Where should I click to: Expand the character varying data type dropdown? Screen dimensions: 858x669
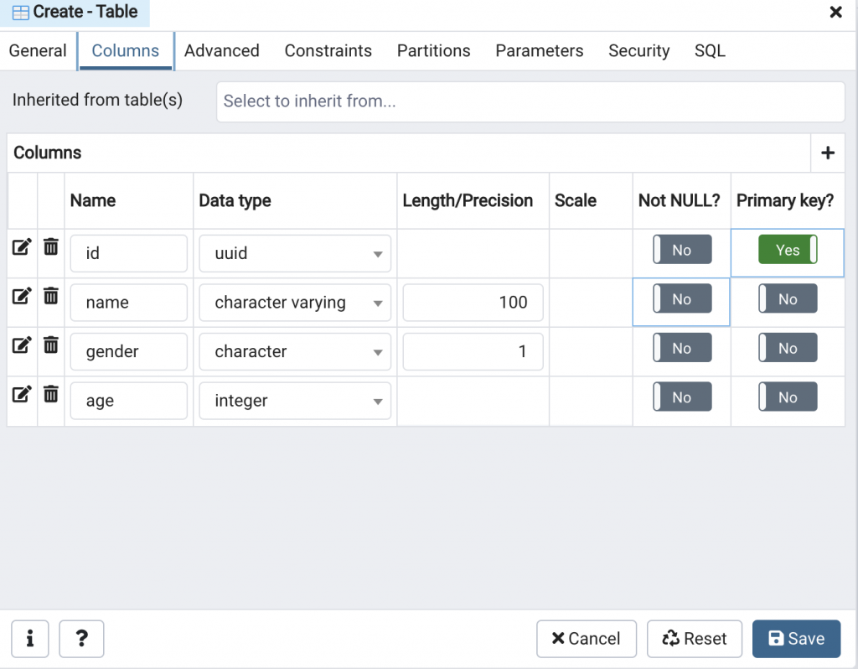(x=295, y=303)
